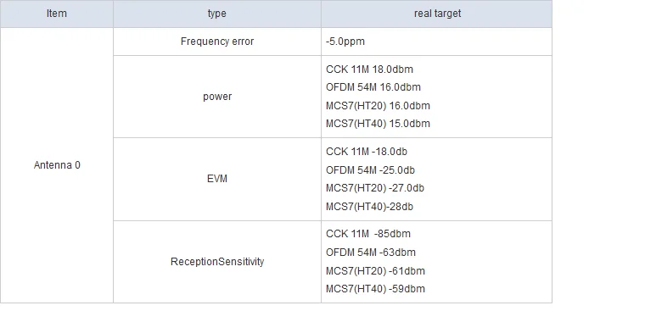Click OFDM 54M -63dbm sensitivity value

[371, 253]
